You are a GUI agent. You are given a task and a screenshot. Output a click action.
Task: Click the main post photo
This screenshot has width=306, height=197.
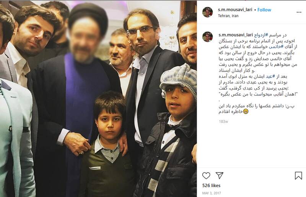[98, 99]
